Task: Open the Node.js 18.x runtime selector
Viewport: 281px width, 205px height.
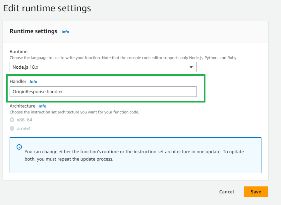Action: point(103,67)
